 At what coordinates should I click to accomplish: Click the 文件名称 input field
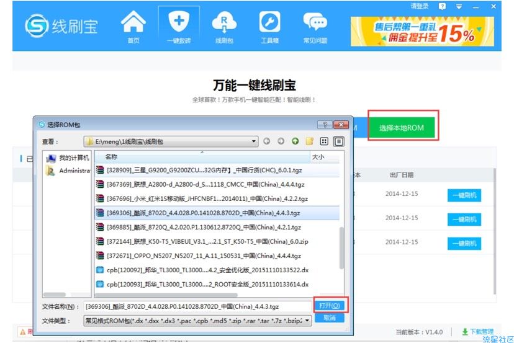click(x=197, y=306)
